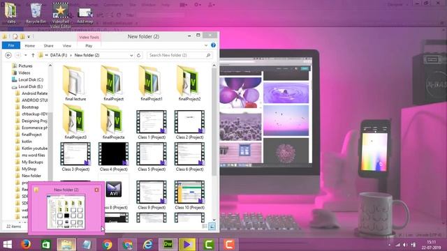Go back with the Back arrow
Screen dimensions: 447x251
[8, 55]
